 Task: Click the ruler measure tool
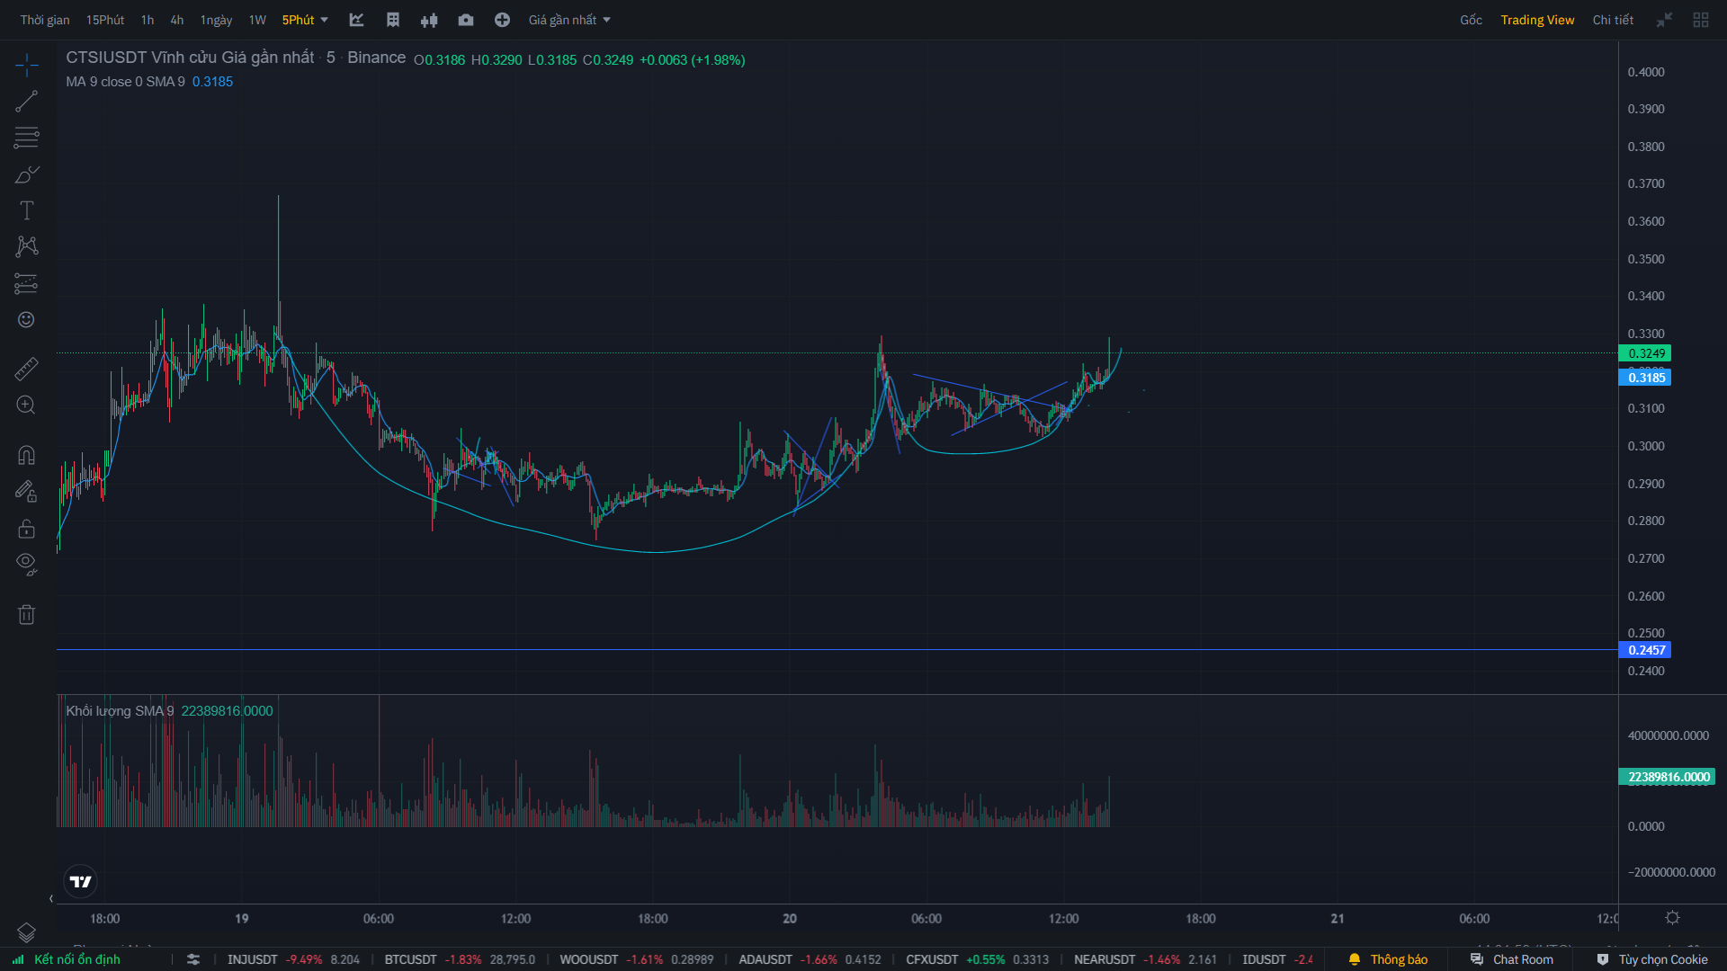point(26,369)
